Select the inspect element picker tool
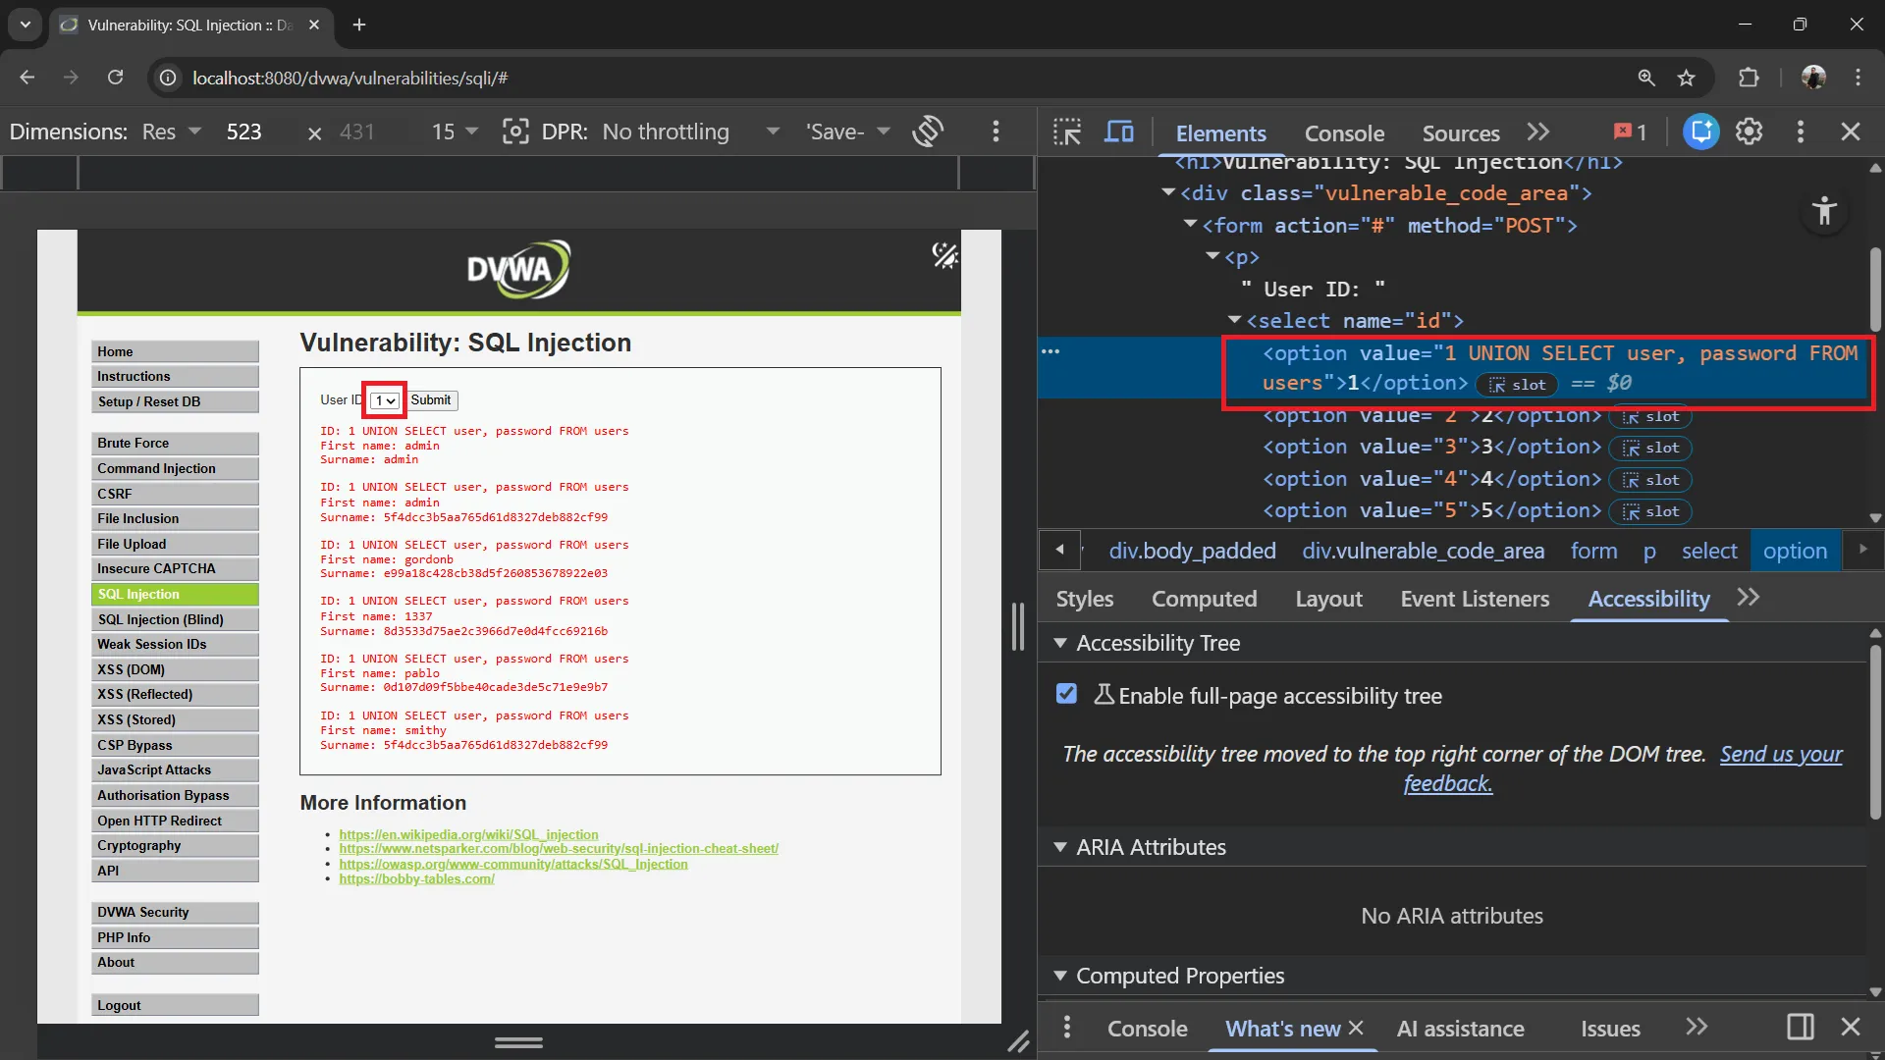 [x=1066, y=131]
